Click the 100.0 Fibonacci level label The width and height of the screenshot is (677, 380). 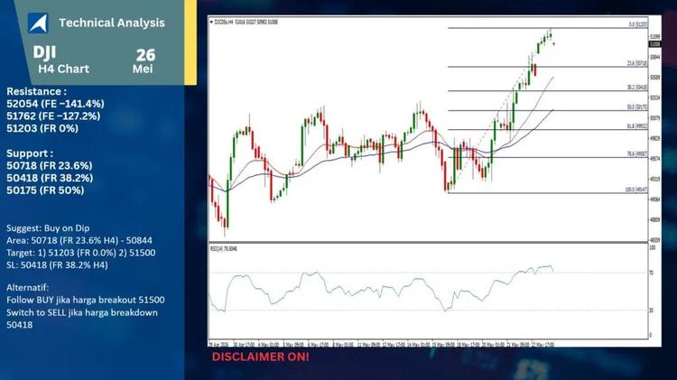[x=636, y=190]
